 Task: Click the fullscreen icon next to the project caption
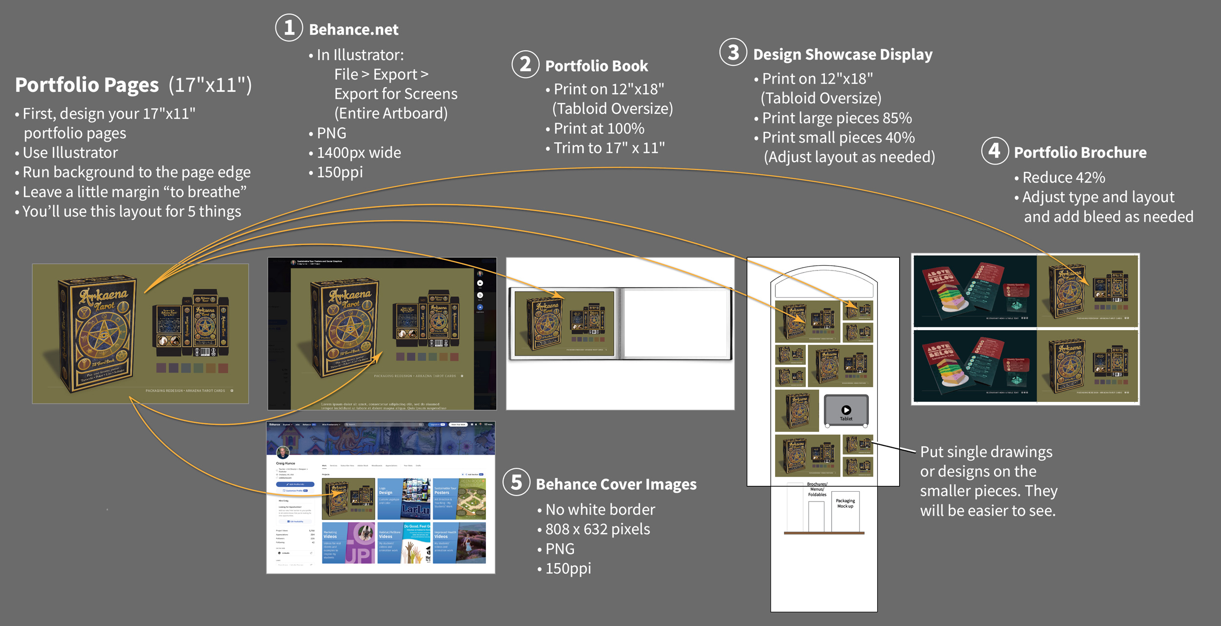[x=463, y=376]
